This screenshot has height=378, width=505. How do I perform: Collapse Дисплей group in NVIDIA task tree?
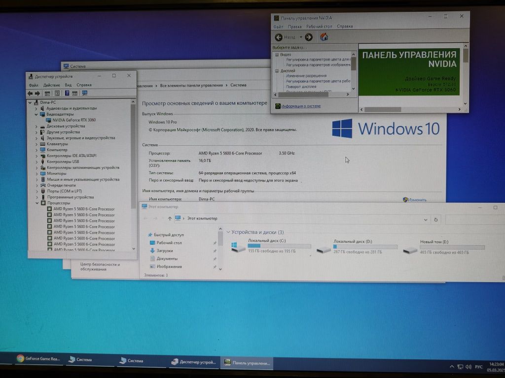pyautogui.click(x=277, y=71)
